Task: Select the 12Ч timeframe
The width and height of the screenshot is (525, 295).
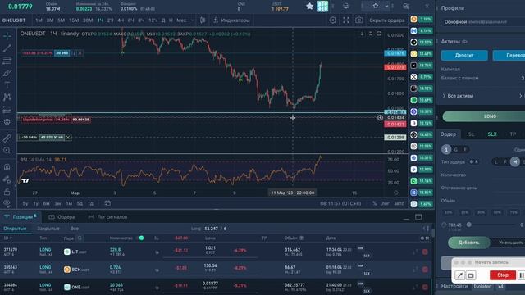Action: tap(153, 20)
